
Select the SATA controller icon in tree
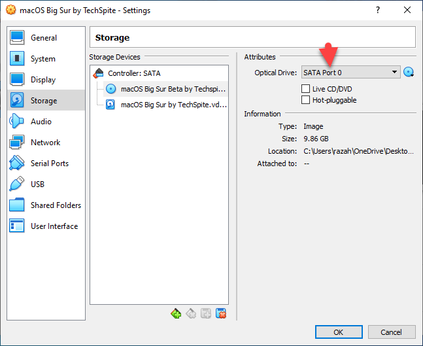coord(99,73)
